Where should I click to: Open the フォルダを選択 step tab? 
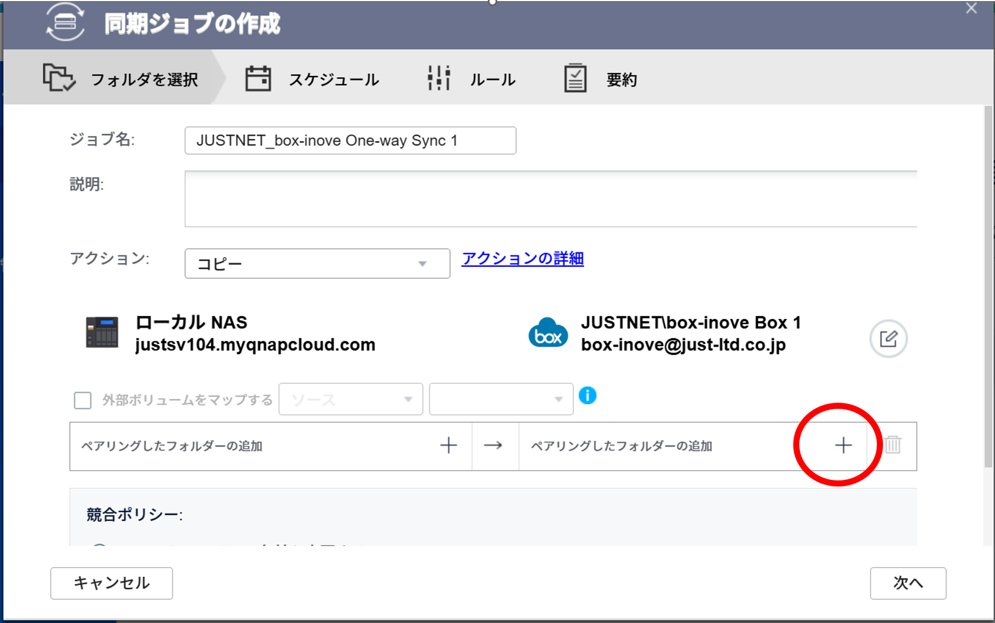click(115, 78)
